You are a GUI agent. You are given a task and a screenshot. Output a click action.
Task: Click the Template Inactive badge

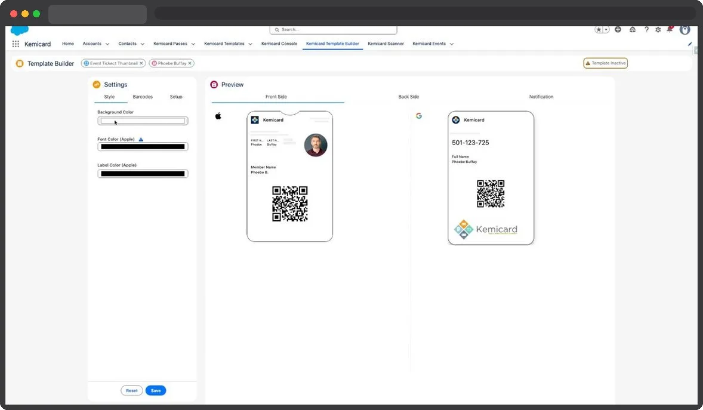click(x=605, y=63)
